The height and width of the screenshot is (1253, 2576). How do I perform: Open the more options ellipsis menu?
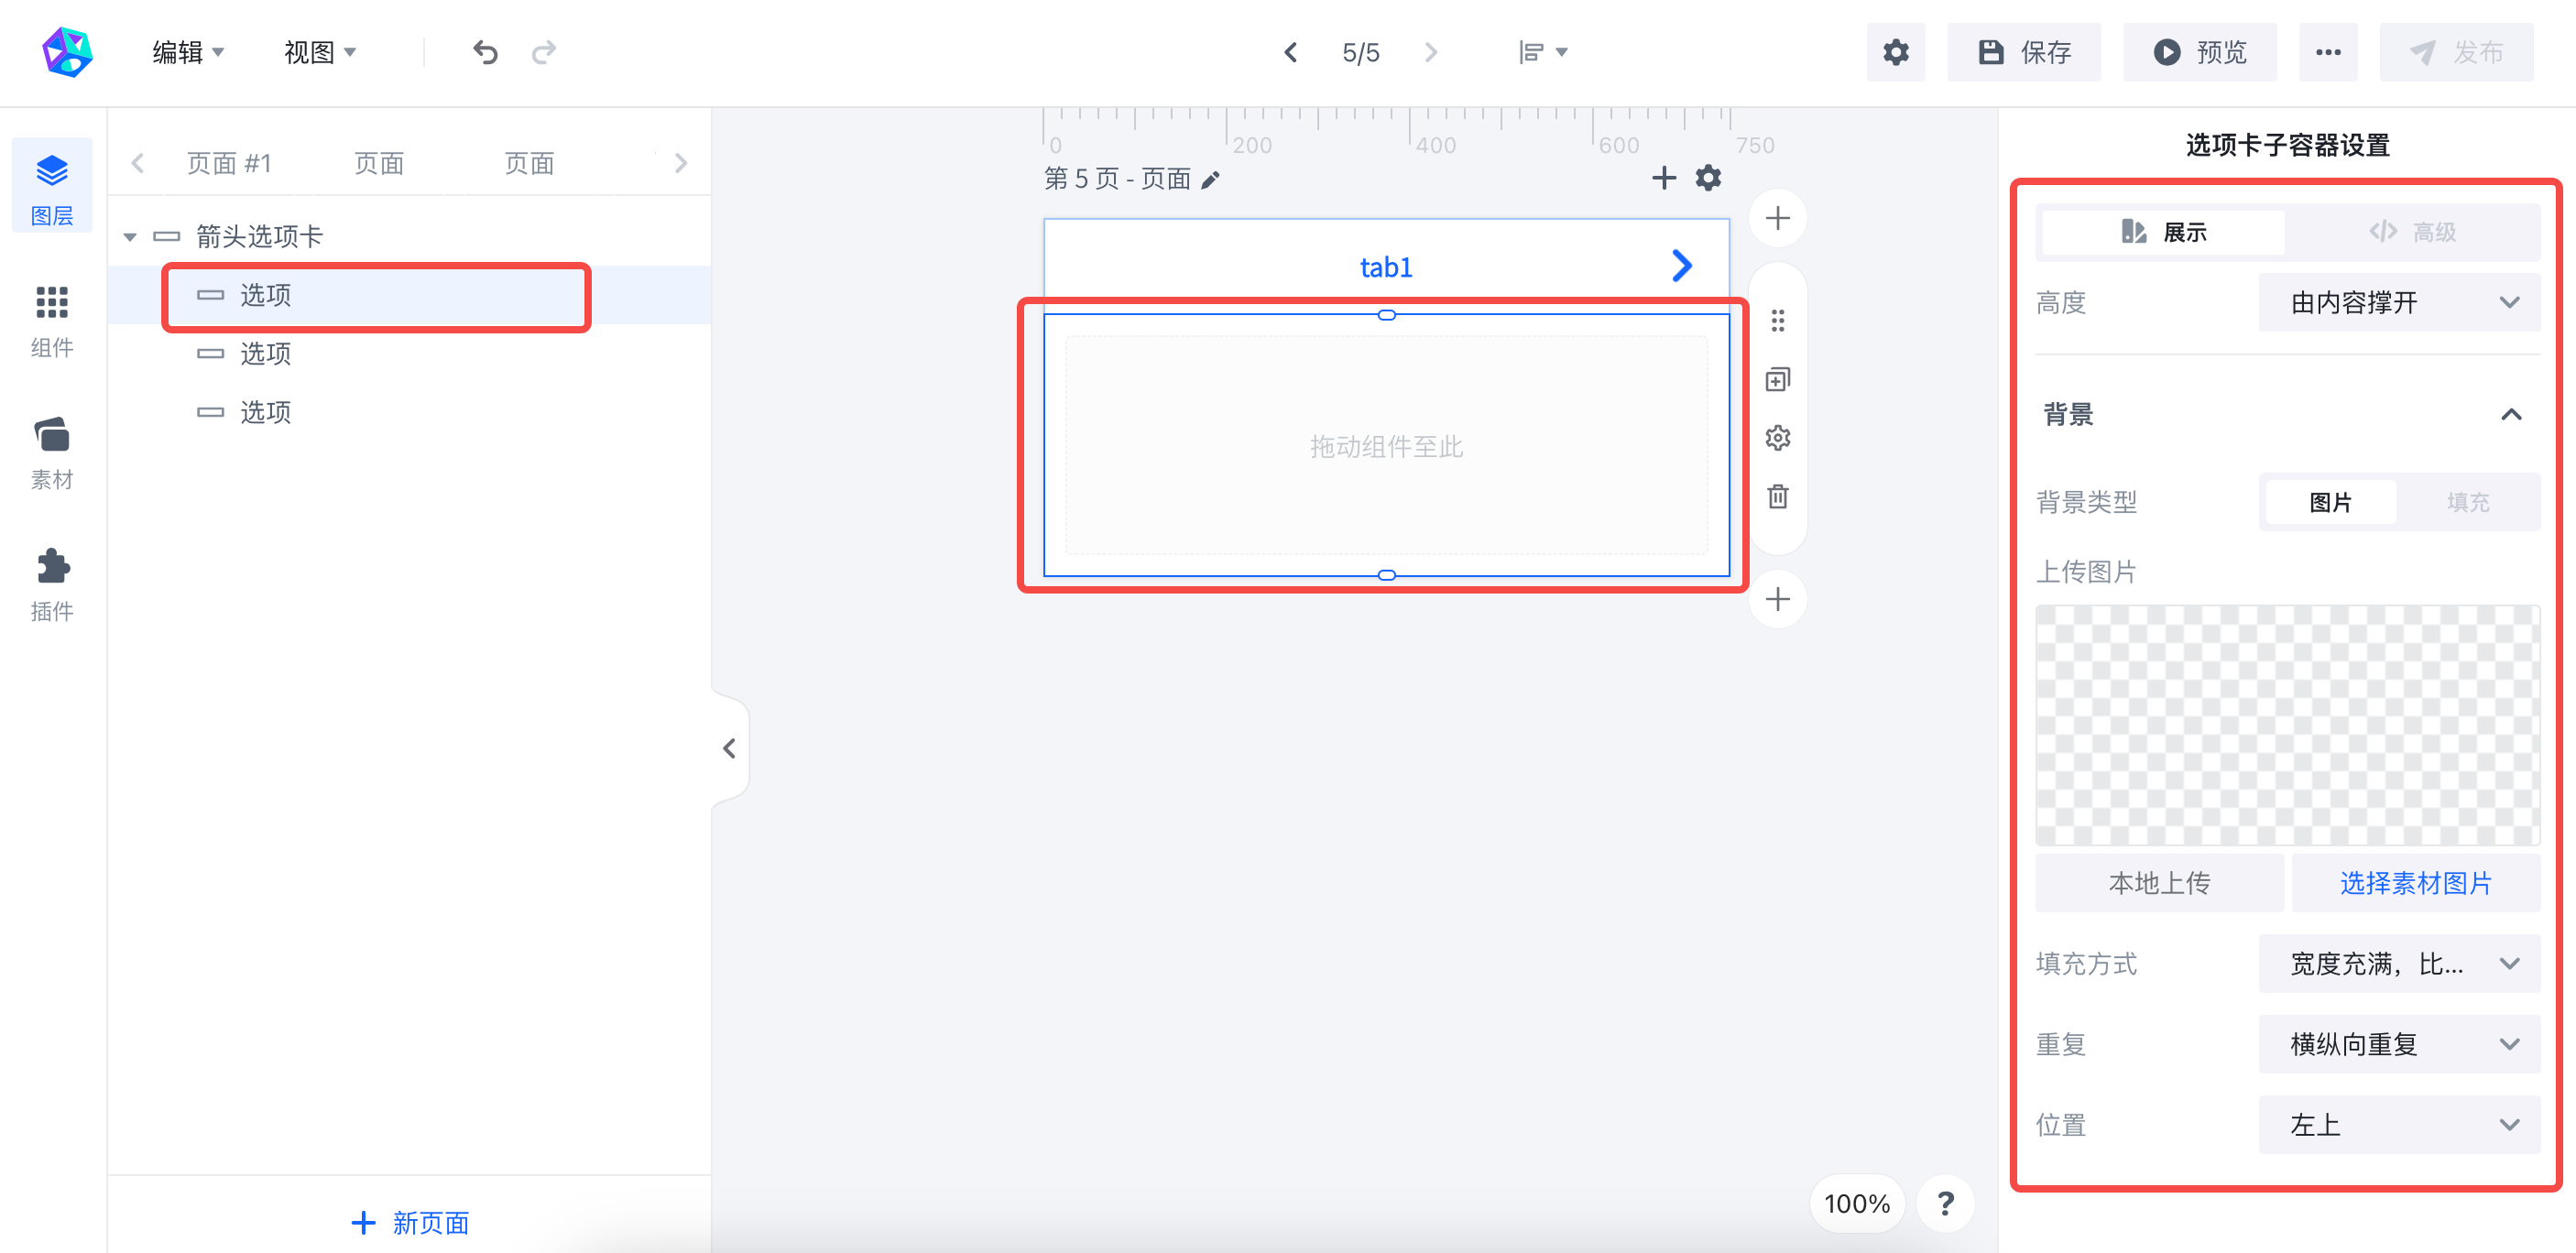[2327, 52]
